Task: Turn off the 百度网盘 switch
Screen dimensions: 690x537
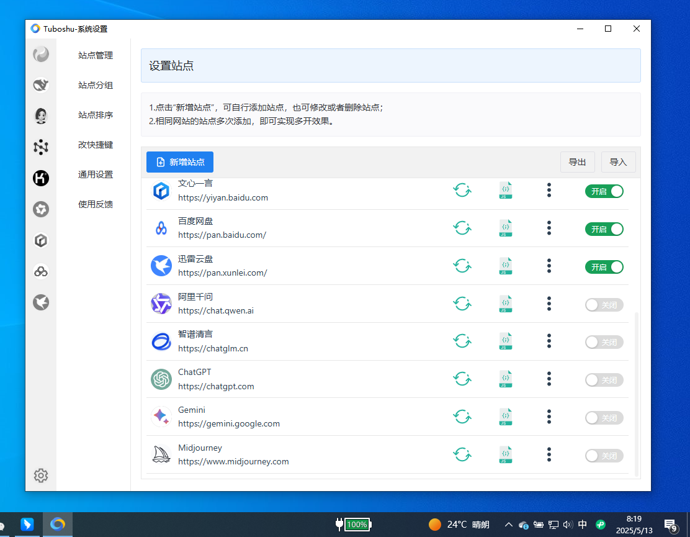Action: coord(604,229)
